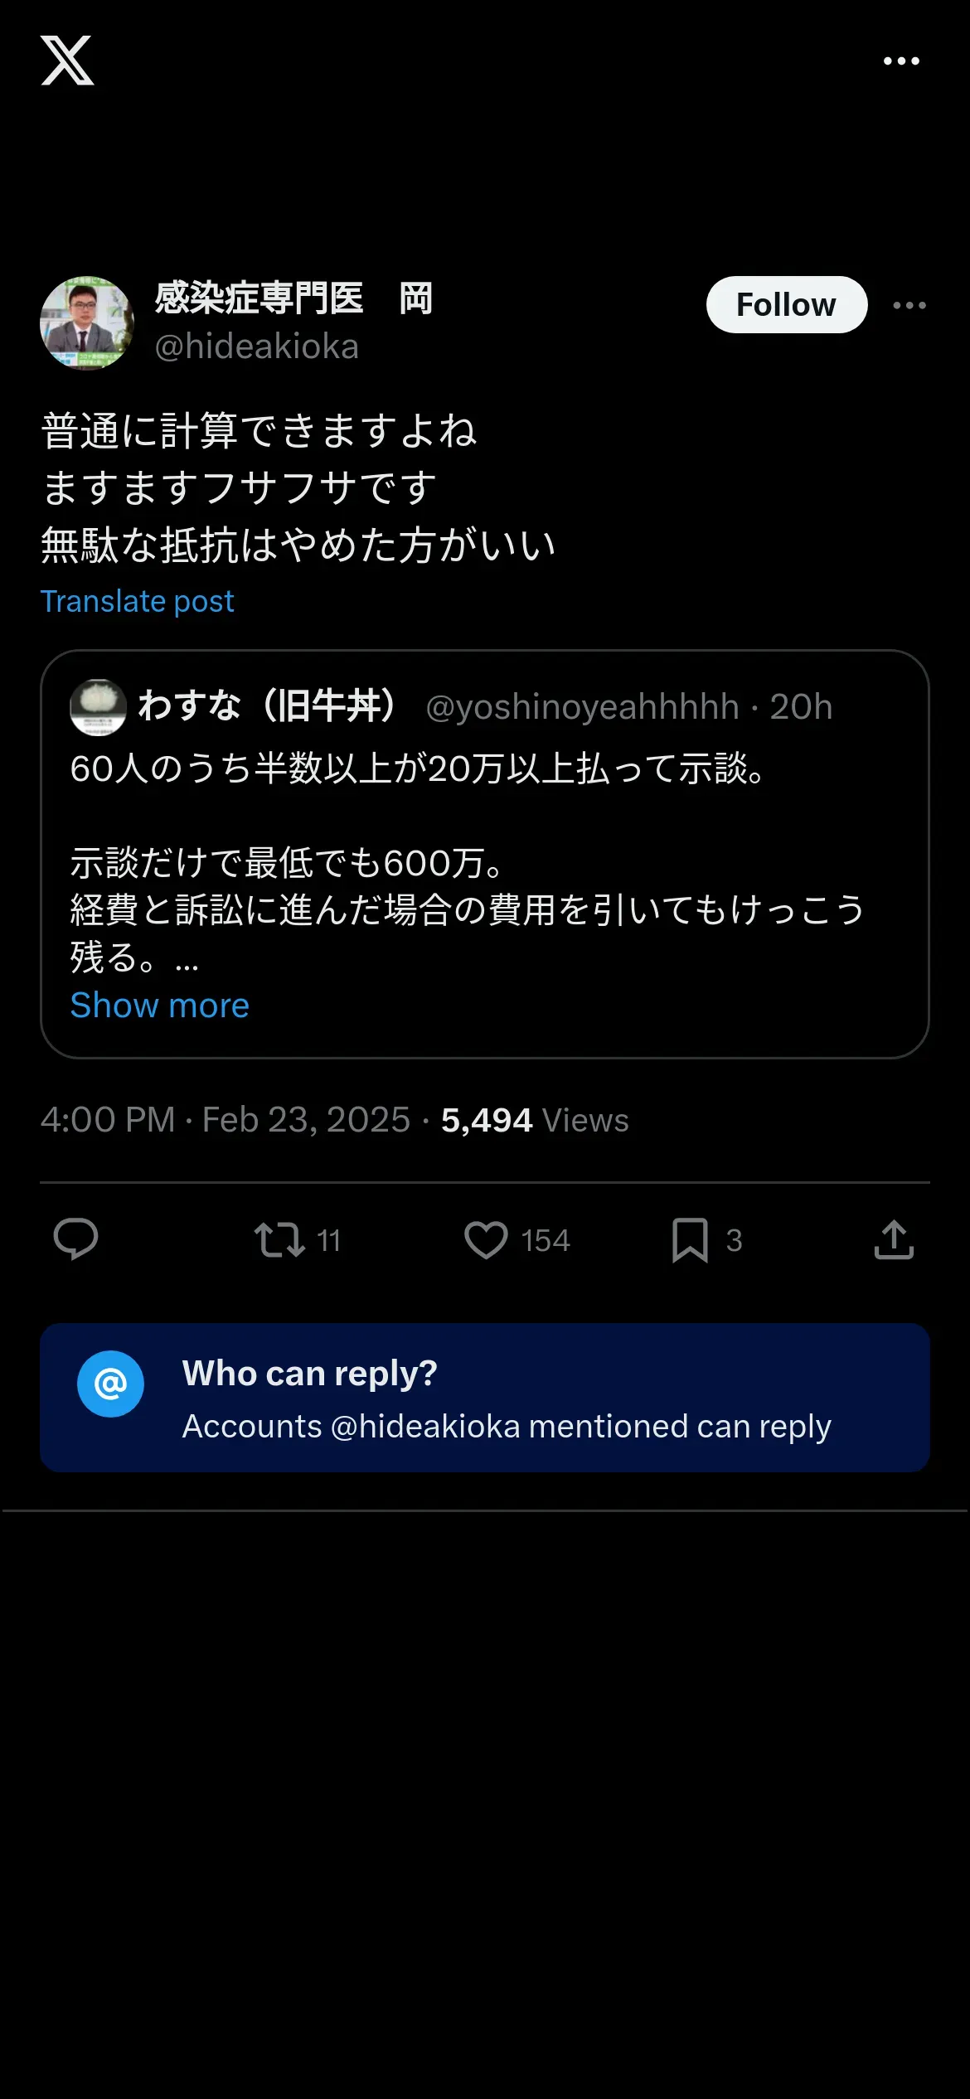
Task: Like the post with heart icon
Action: 486,1240
